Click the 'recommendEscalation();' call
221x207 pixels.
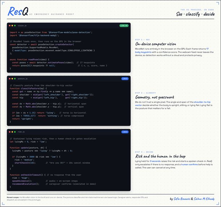tap(26, 184)
